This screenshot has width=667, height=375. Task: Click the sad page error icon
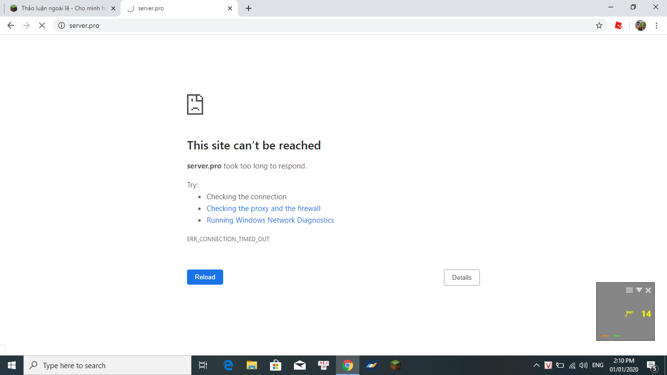[x=195, y=104]
